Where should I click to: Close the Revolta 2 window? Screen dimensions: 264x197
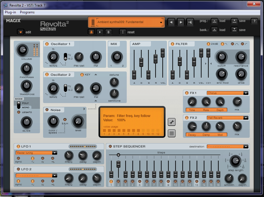pyautogui.click(x=254, y=3)
